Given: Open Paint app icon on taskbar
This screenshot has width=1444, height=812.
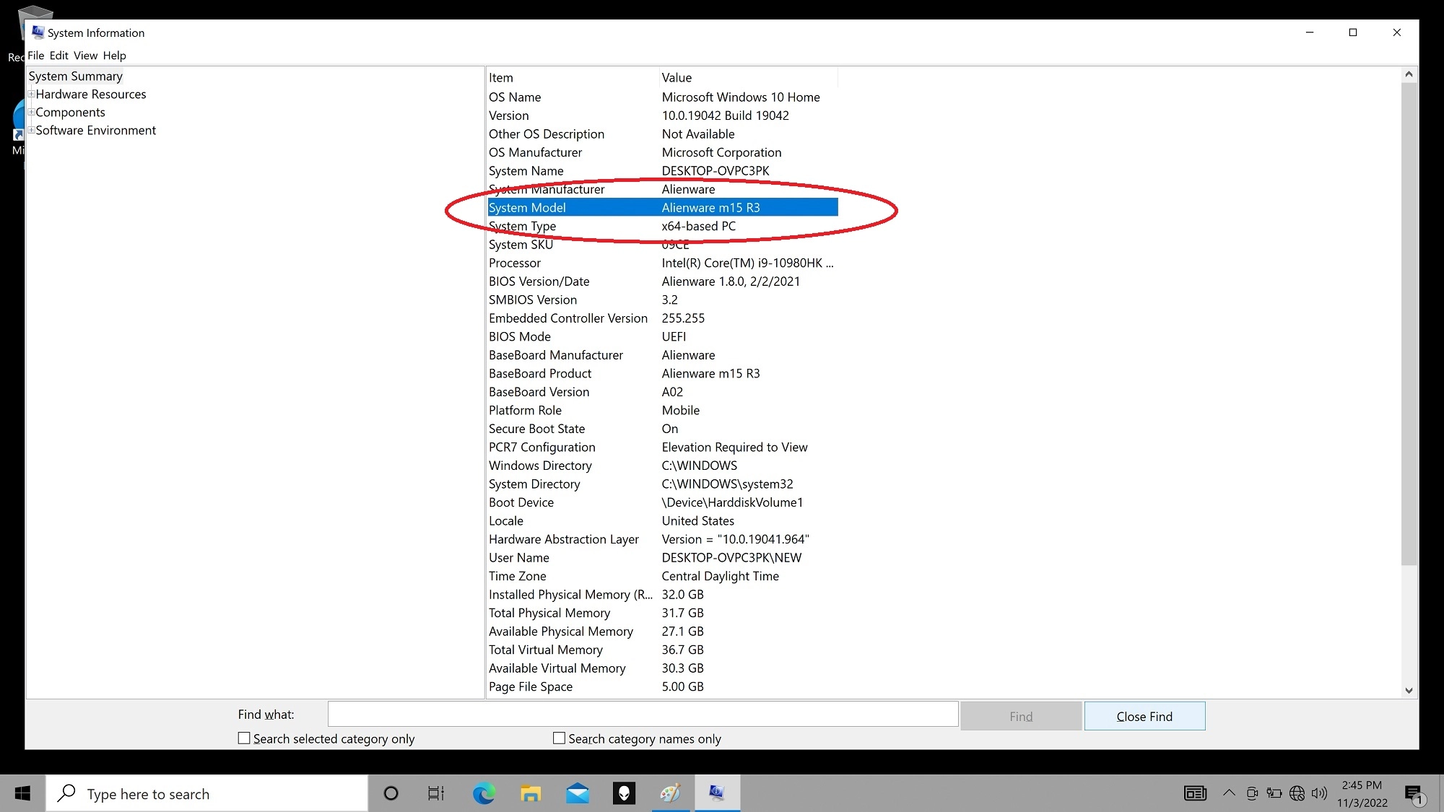Looking at the screenshot, I should click(x=671, y=793).
